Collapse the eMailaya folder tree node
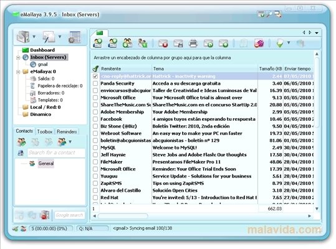 click(19, 72)
